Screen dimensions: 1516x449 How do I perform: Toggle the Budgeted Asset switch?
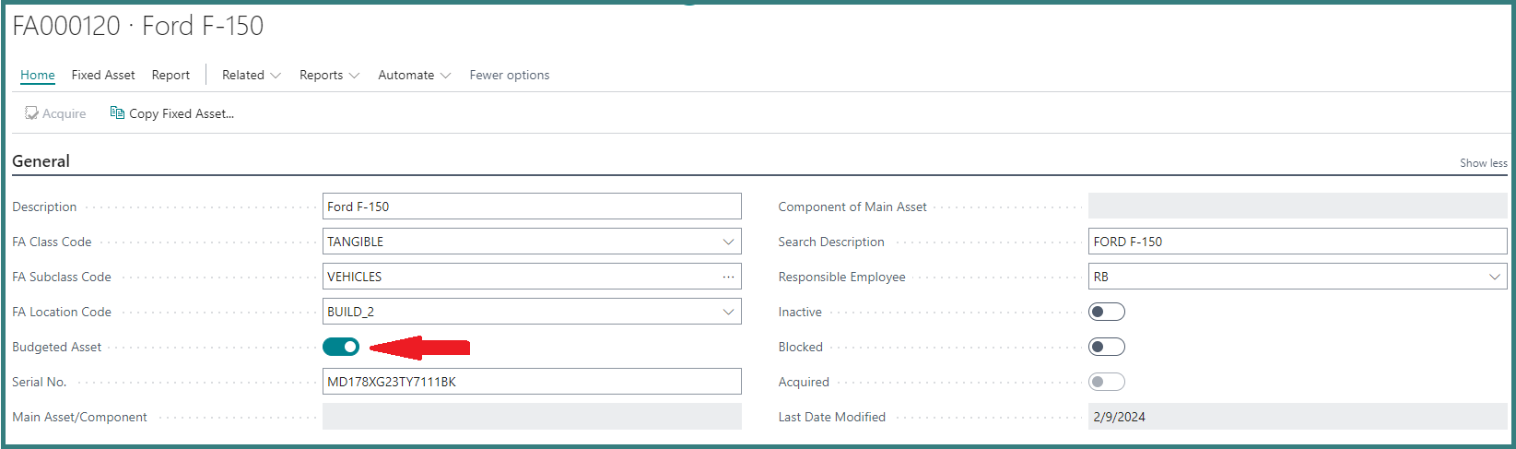pyautogui.click(x=341, y=347)
